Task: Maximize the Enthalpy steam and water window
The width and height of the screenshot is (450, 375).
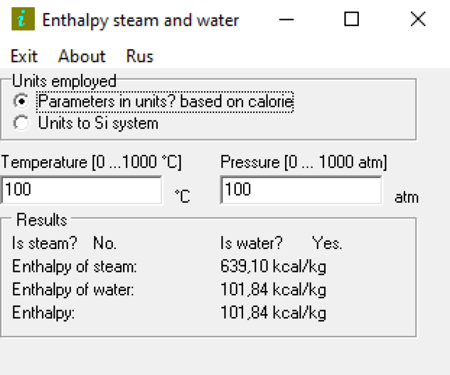Action: click(x=352, y=20)
